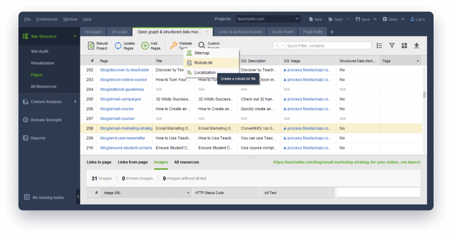Screen dimensions: 452x236
Task: Go to Site Audit in sidebar
Action: click(40, 51)
